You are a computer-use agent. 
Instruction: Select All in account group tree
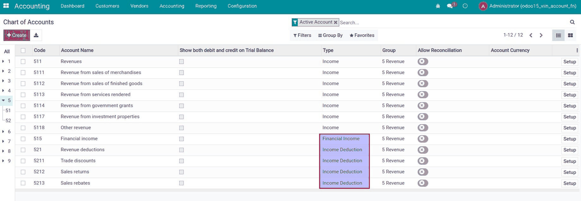pyautogui.click(x=7, y=51)
